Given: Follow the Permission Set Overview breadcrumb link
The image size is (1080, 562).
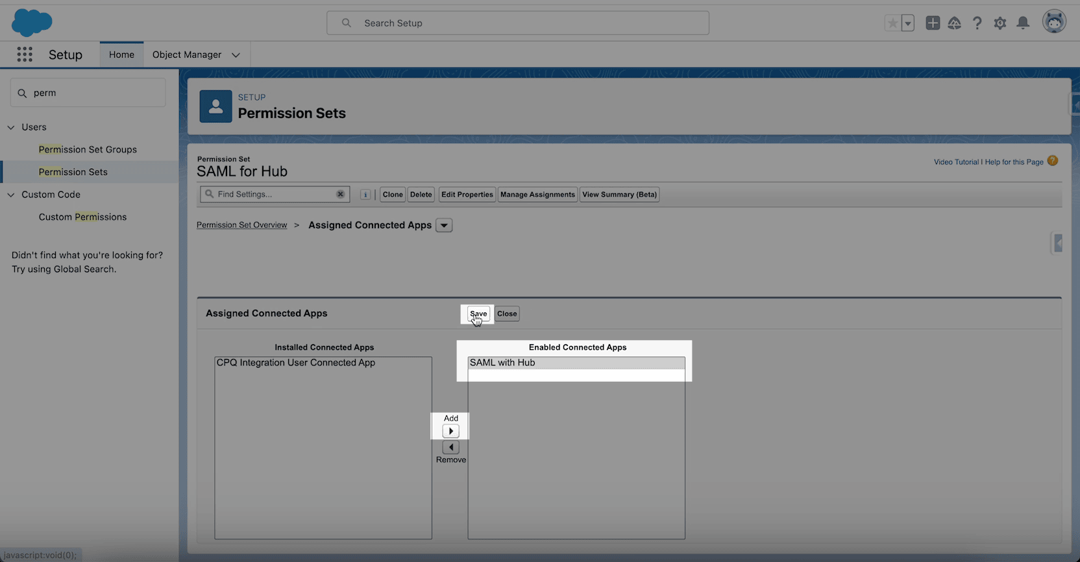Looking at the screenshot, I should point(241,225).
